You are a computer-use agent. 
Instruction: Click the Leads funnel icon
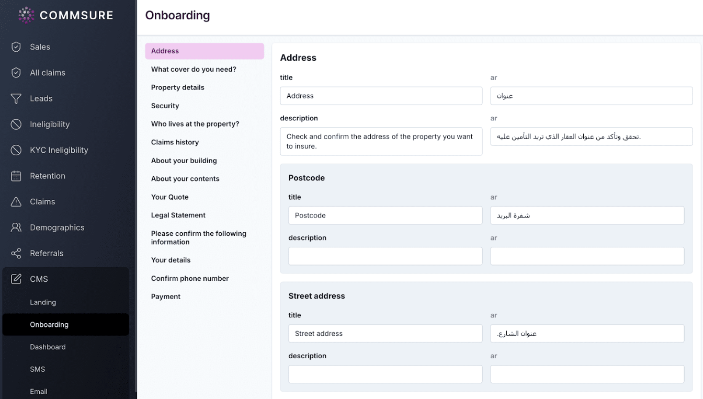coord(16,98)
